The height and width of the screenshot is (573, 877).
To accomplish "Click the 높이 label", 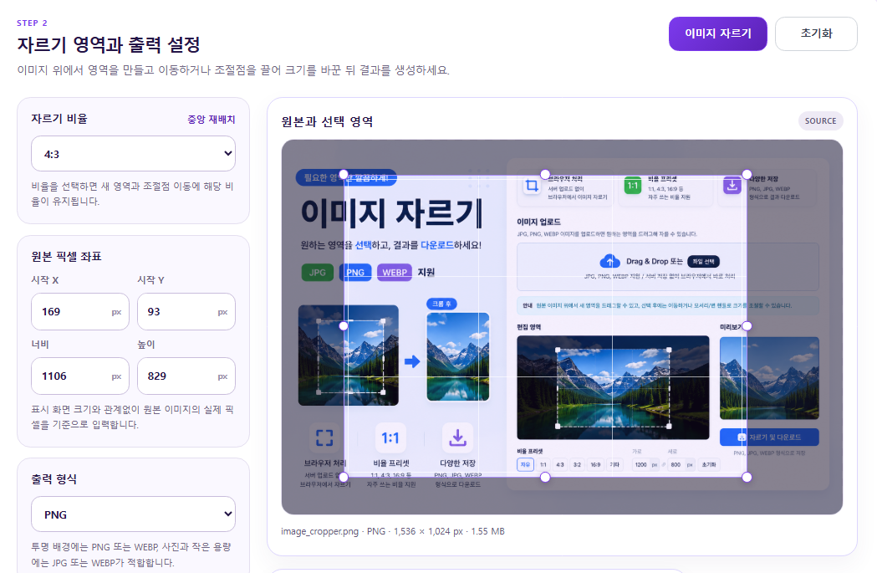I will click(146, 344).
